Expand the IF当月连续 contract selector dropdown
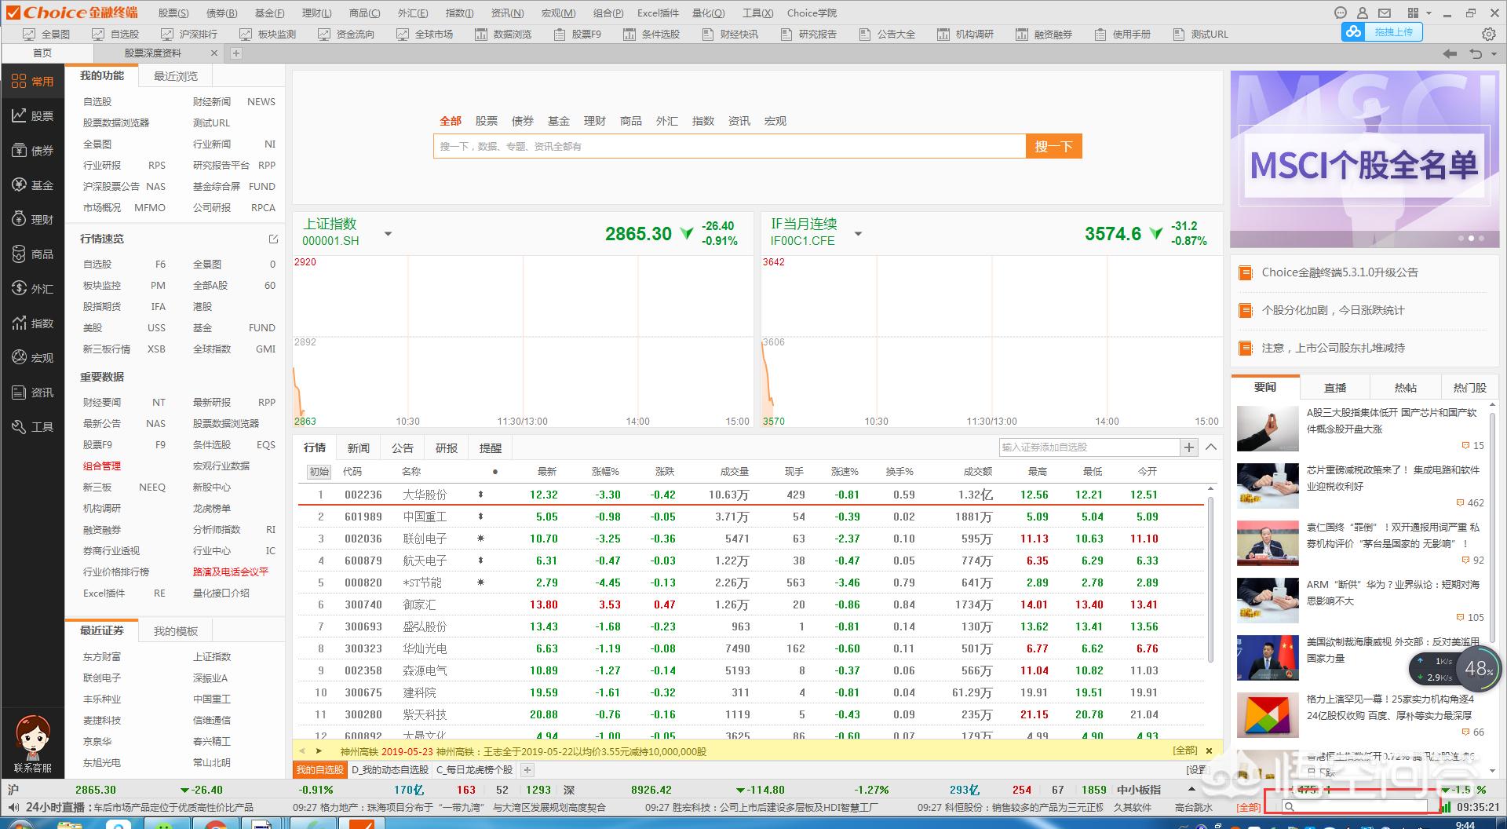 pos(858,234)
